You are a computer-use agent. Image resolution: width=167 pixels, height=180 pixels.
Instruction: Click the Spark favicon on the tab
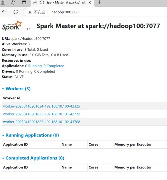pos(35,2)
